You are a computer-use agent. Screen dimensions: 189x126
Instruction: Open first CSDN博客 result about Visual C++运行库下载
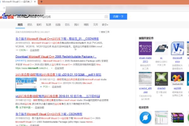coord(57,39)
